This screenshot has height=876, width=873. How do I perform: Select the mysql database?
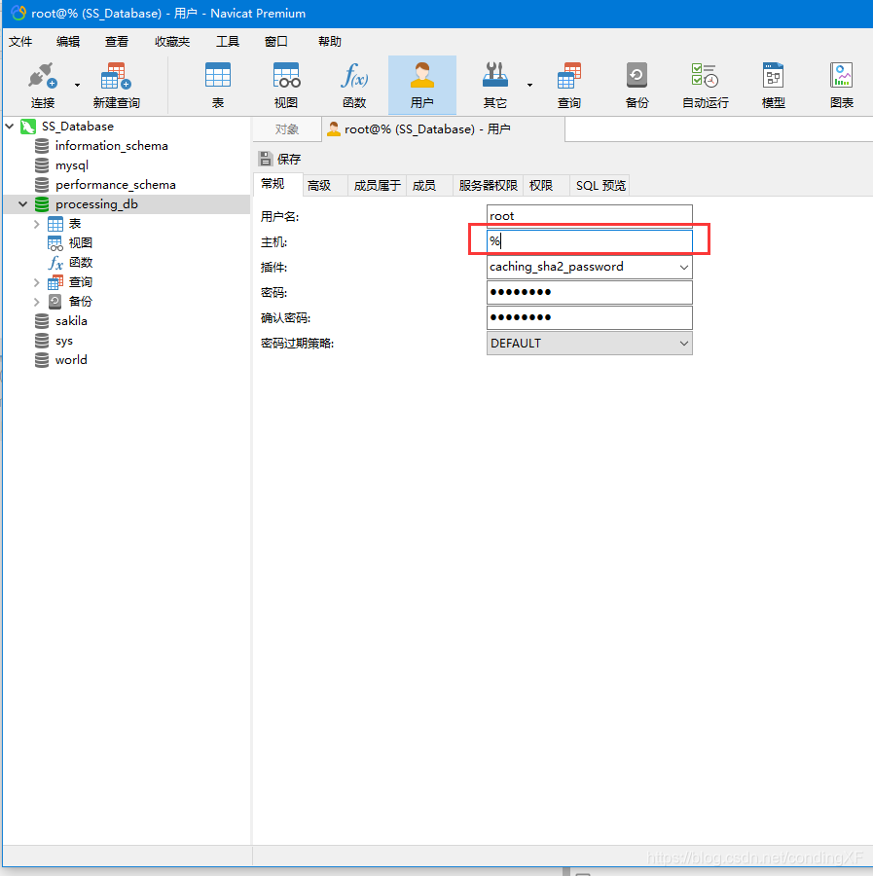pos(71,165)
